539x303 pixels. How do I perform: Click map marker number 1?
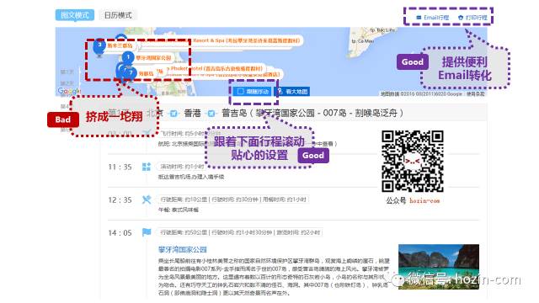point(128,57)
